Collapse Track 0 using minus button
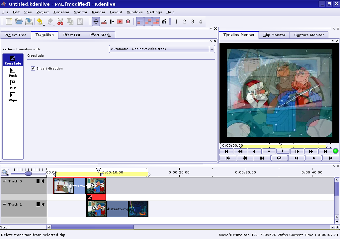The width and height of the screenshot is (340, 239). [4, 181]
